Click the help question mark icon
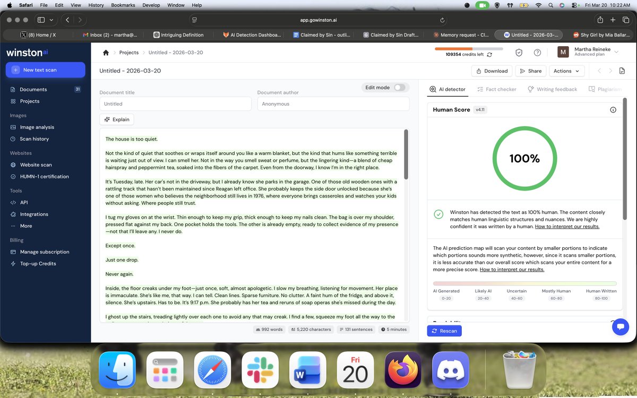 [x=537, y=53]
